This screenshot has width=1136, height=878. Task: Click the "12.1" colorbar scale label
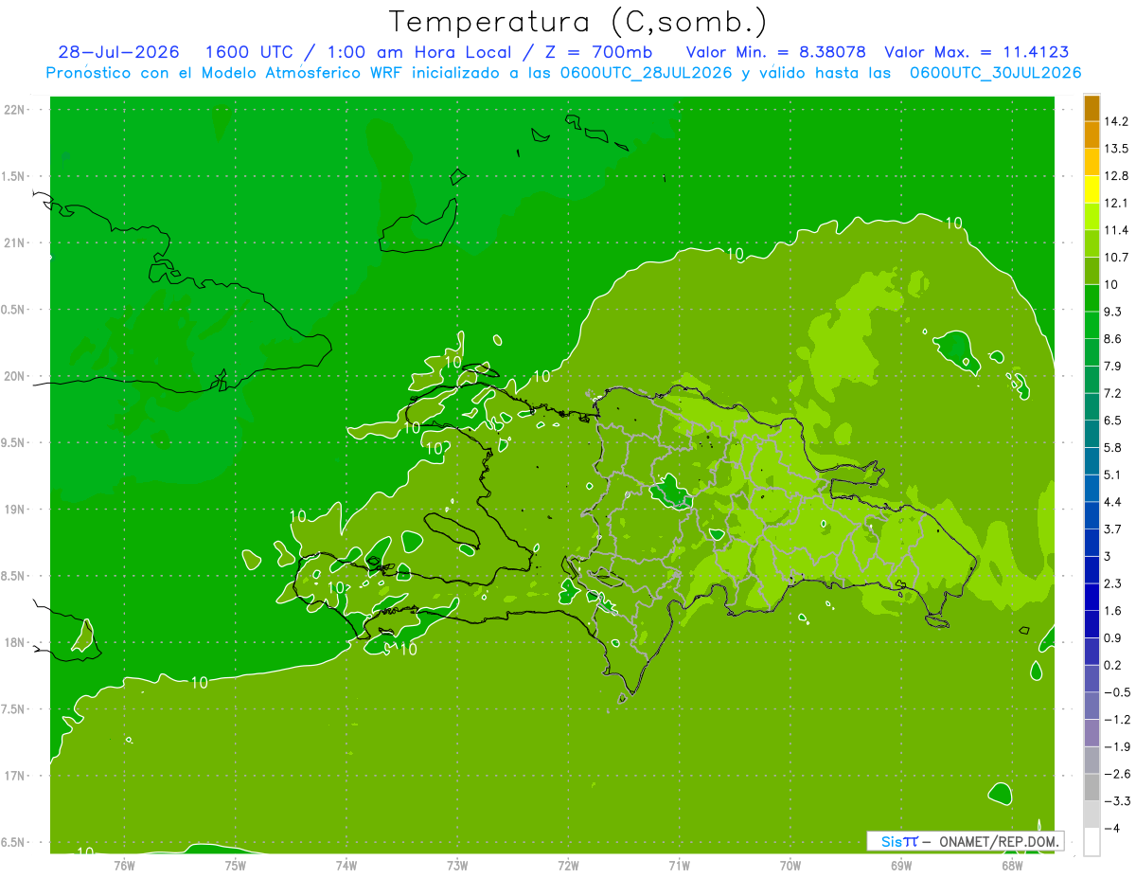pos(1116,203)
